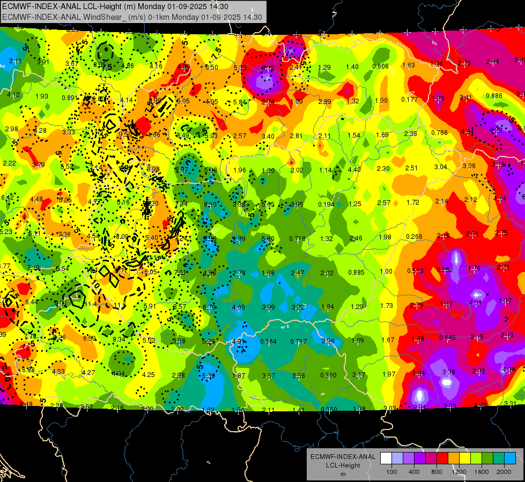The image size is (525, 482).
Task: Click the wind shear value 4.60
Action: click(x=239, y=307)
